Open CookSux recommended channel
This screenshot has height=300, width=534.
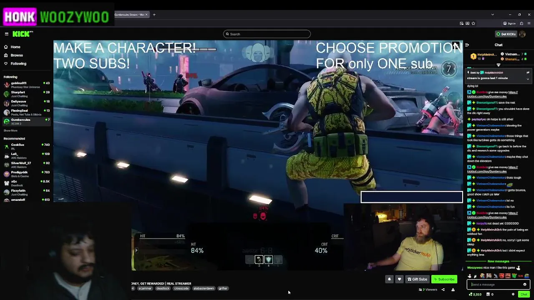coord(26,147)
